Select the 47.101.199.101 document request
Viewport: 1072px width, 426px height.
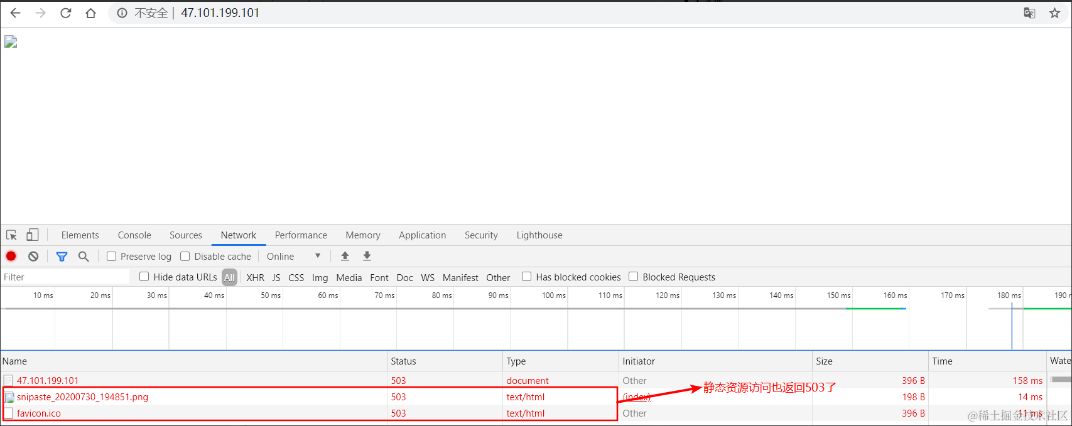(48, 381)
